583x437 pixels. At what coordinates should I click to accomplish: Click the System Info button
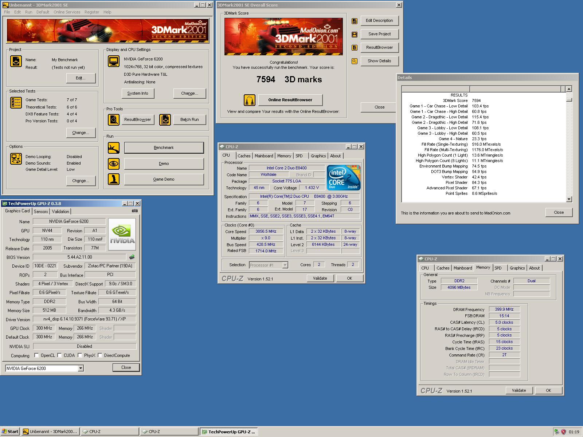138,93
